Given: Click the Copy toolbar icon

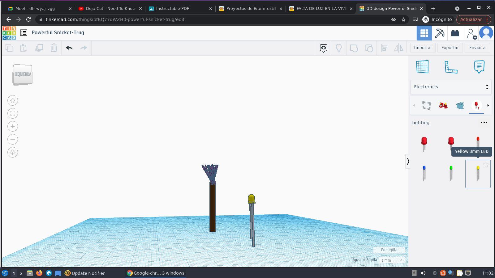Looking at the screenshot, I should point(9,48).
